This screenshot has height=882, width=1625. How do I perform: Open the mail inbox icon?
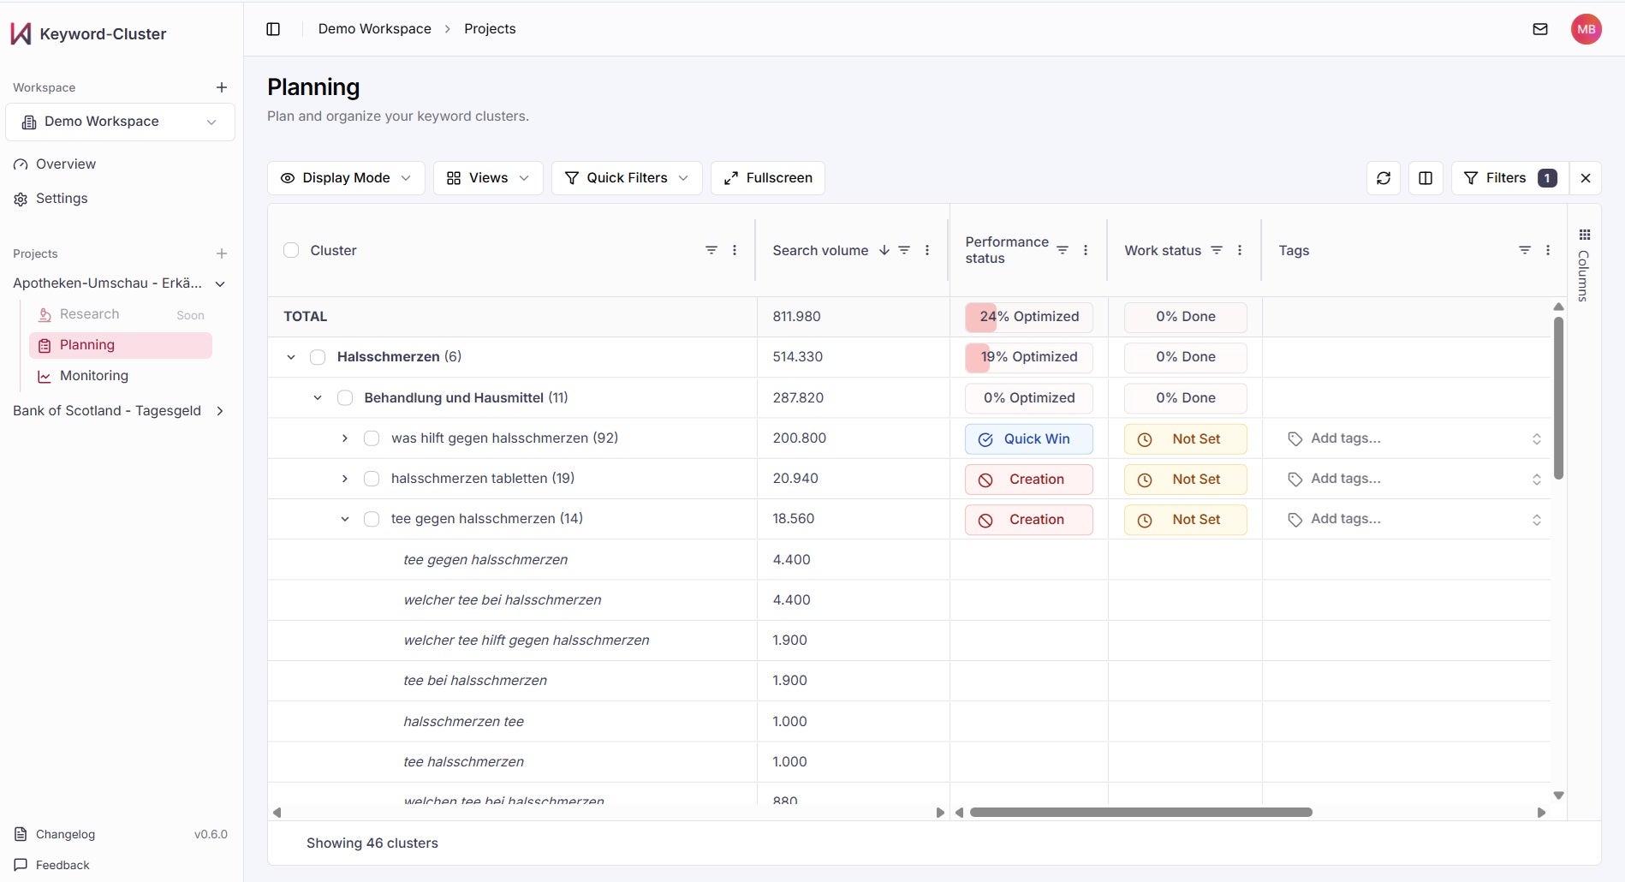click(1539, 29)
